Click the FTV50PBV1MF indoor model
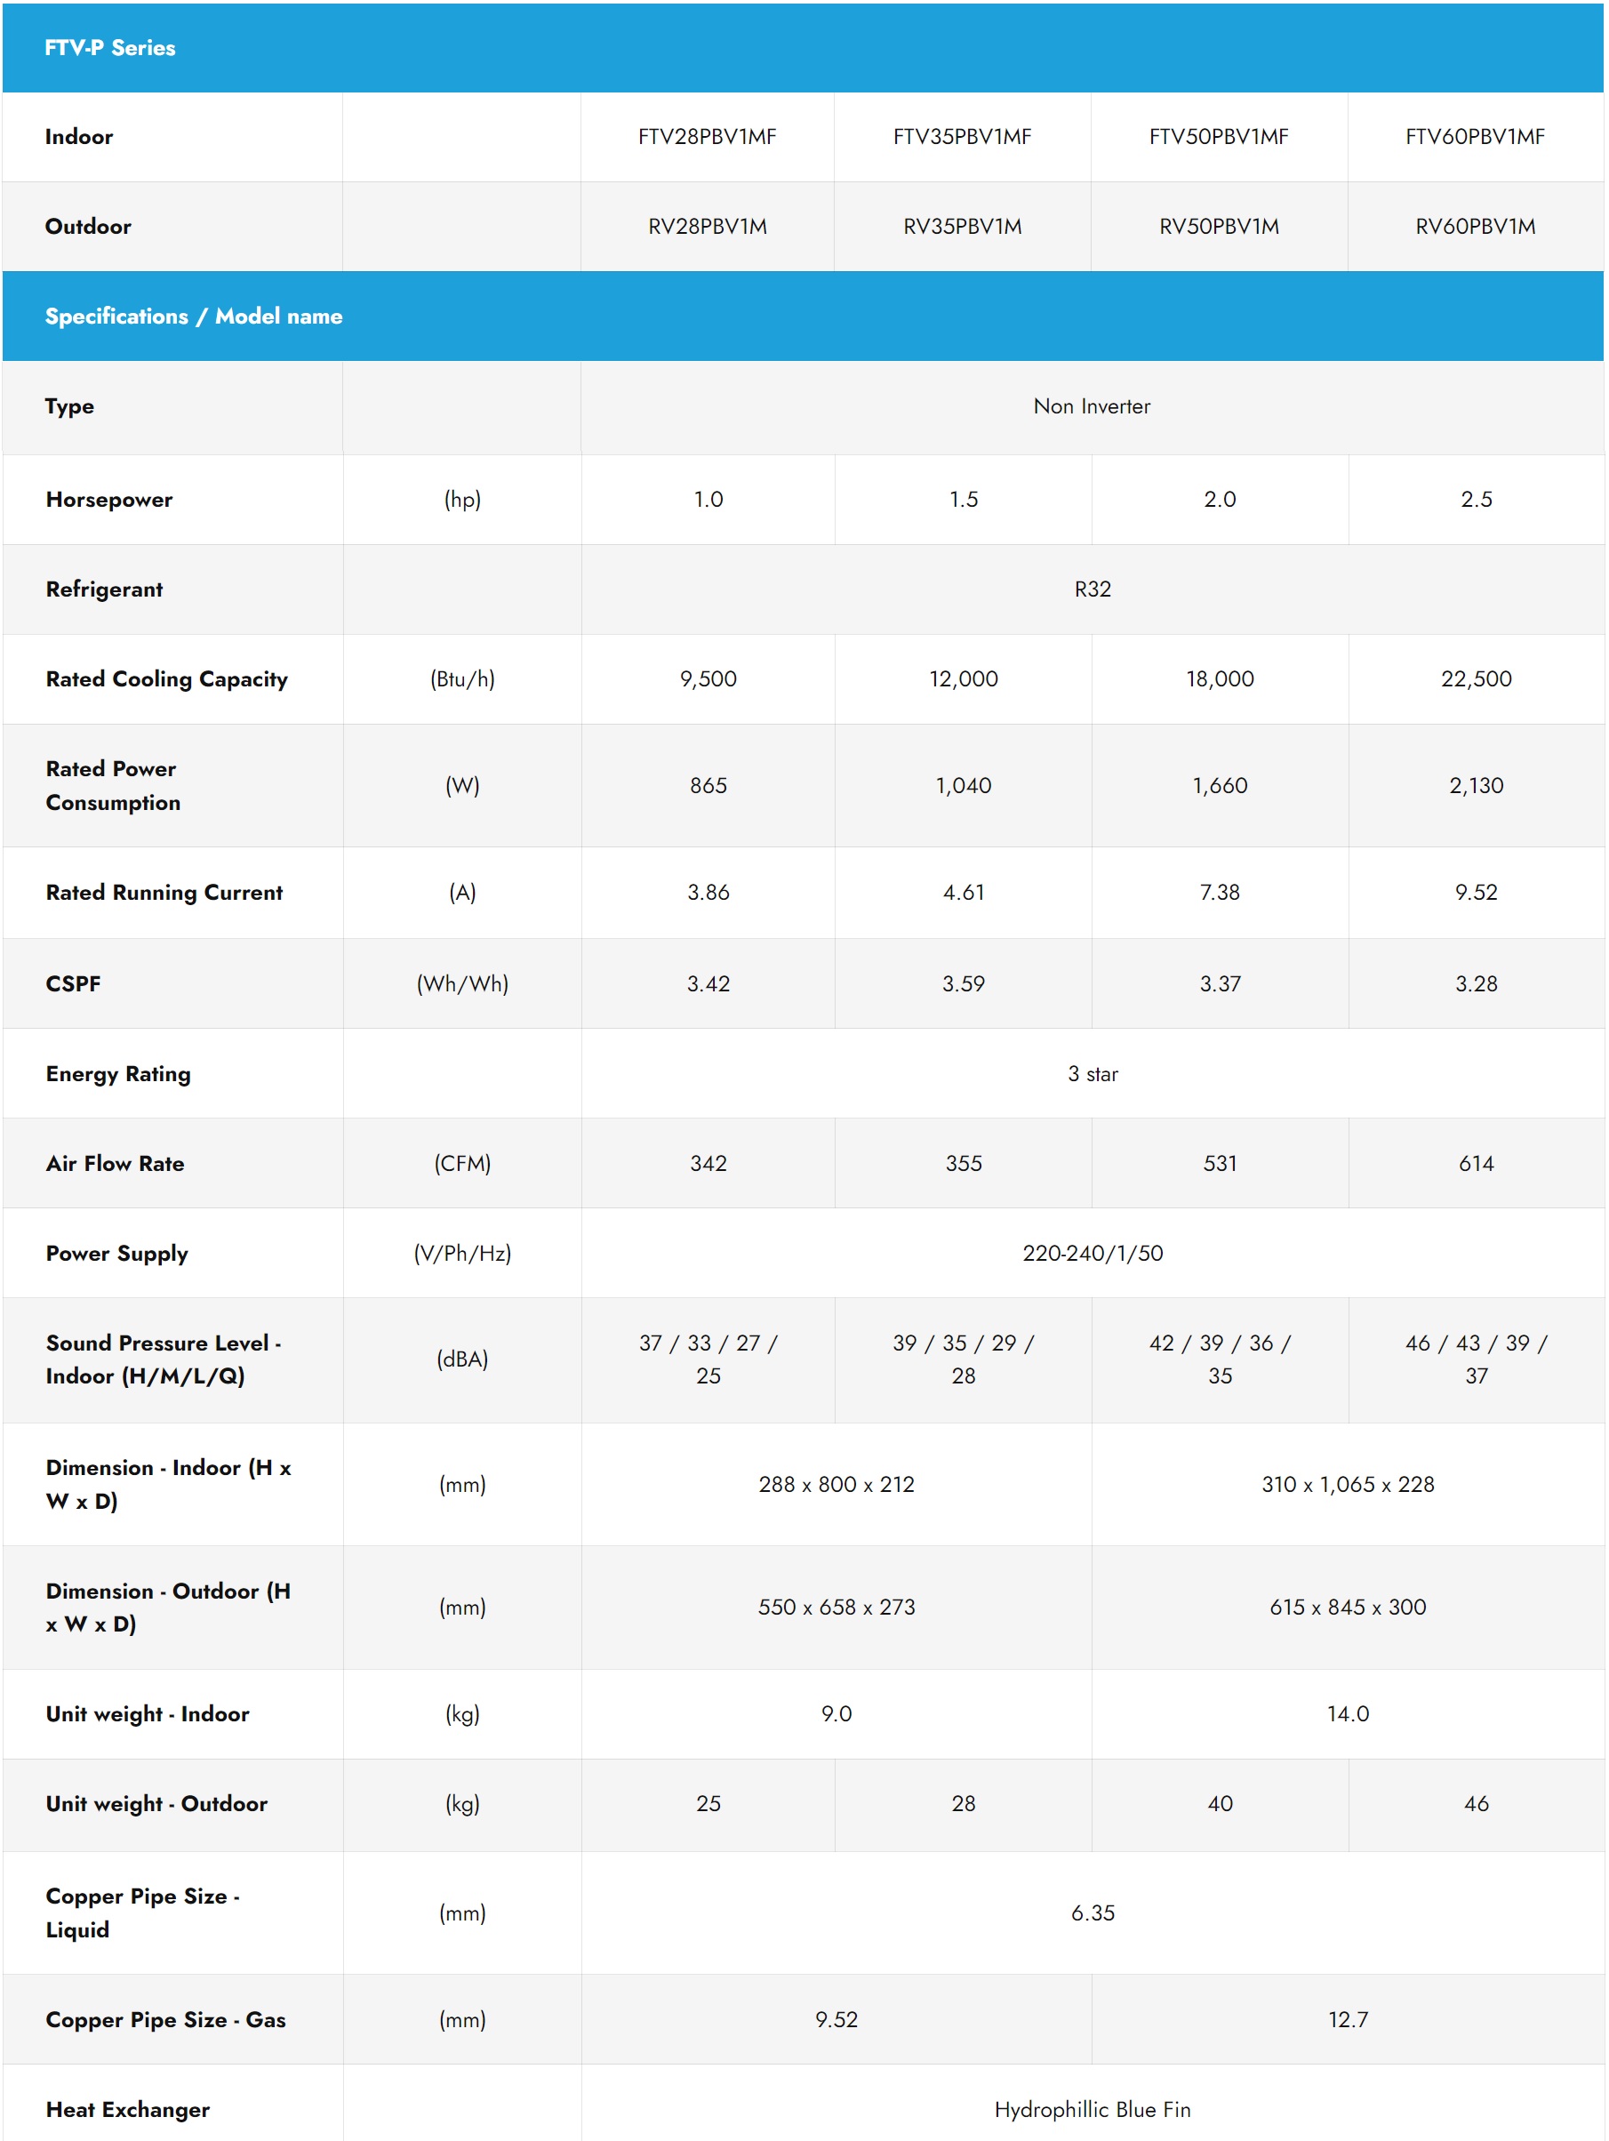1609x2141 pixels. coord(1219,136)
